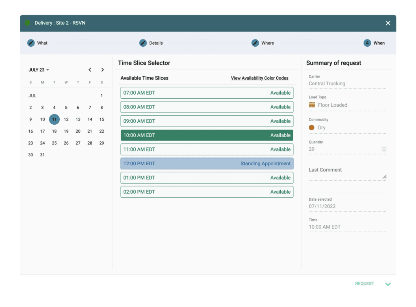Expand the chevron beside the Request button
The image size is (416, 307).
[x=388, y=284]
